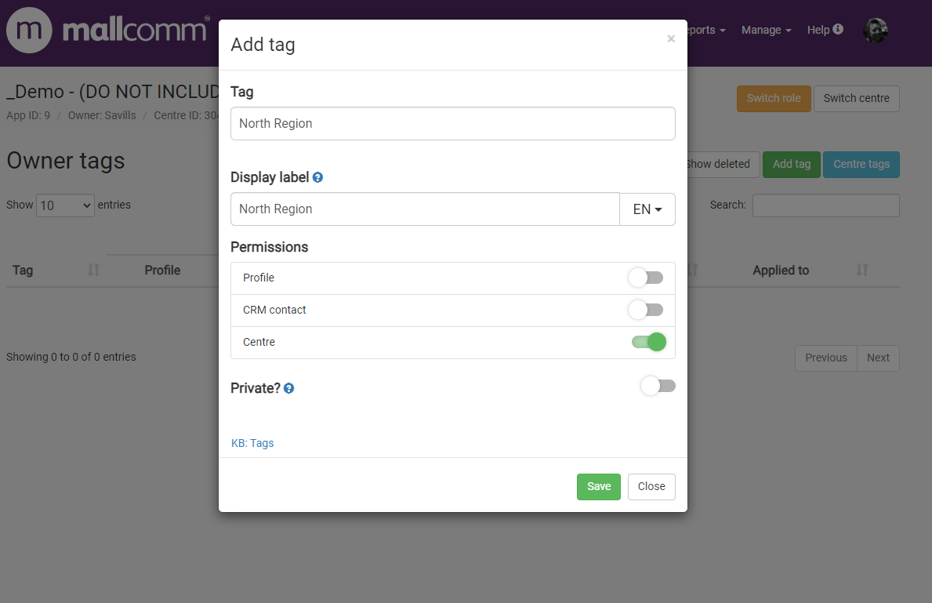Close the Add tag dialog with X
Screen dimensions: 932x603
tap(671, 38)
